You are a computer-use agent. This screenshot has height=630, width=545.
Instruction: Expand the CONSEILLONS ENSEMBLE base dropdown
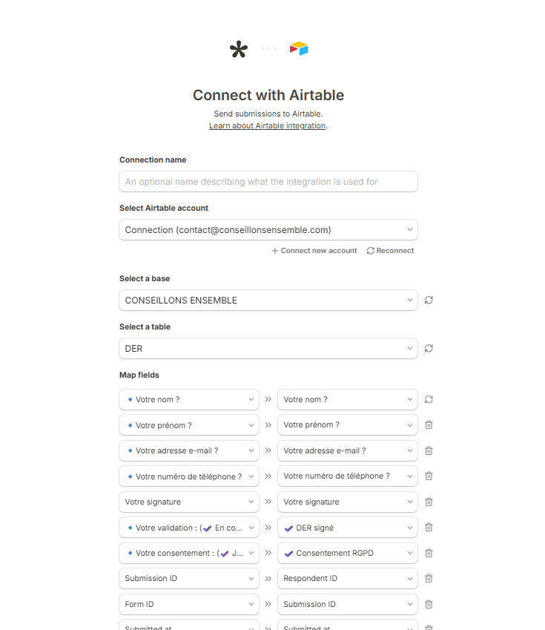tap(268, 301)
